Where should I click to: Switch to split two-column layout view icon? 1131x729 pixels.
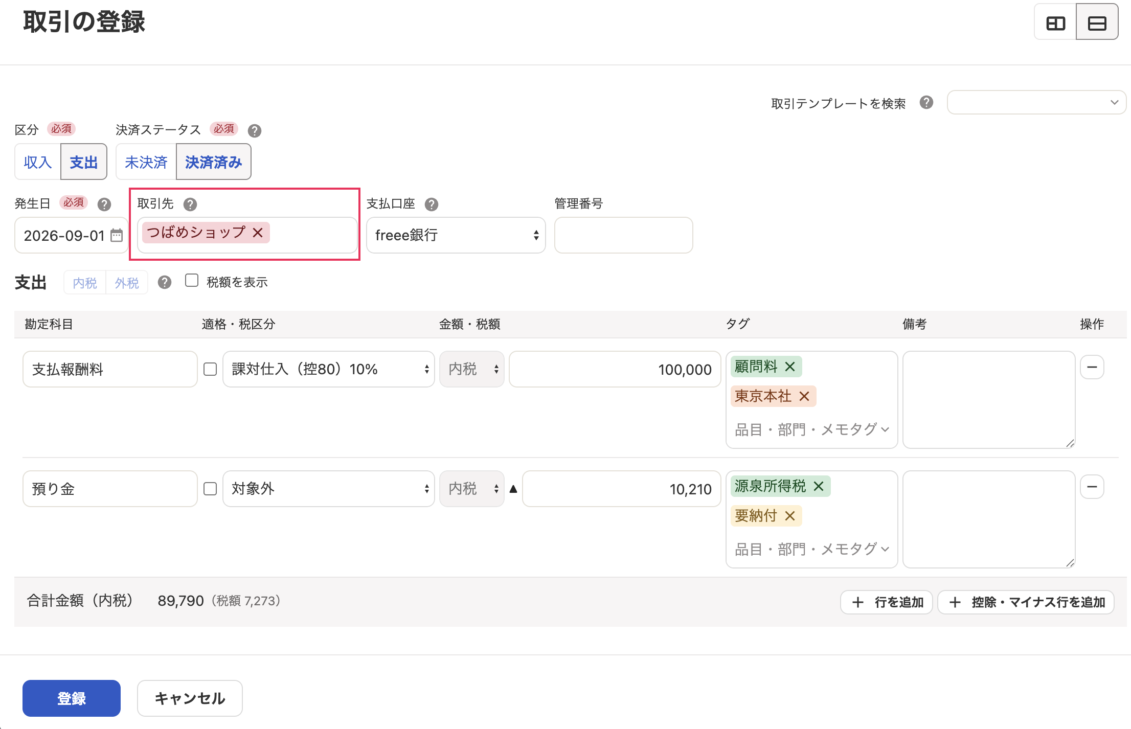[x=1055, y=23]
